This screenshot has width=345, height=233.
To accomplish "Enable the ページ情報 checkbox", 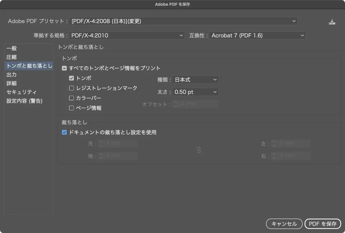I will tap(71, 108).
